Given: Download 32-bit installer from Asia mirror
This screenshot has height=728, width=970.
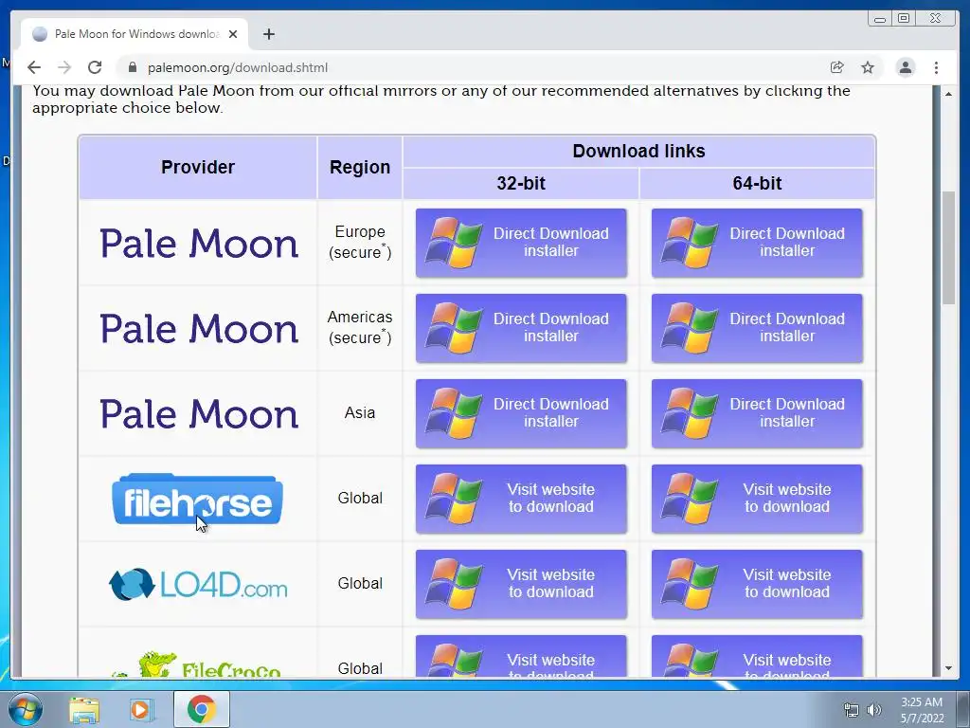Looking at the screenshot, I should [521, 413].
